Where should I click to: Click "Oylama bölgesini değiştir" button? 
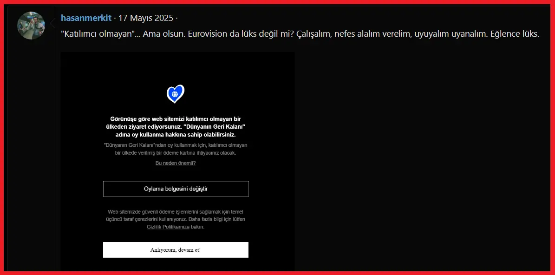click(x=176, y=189)
